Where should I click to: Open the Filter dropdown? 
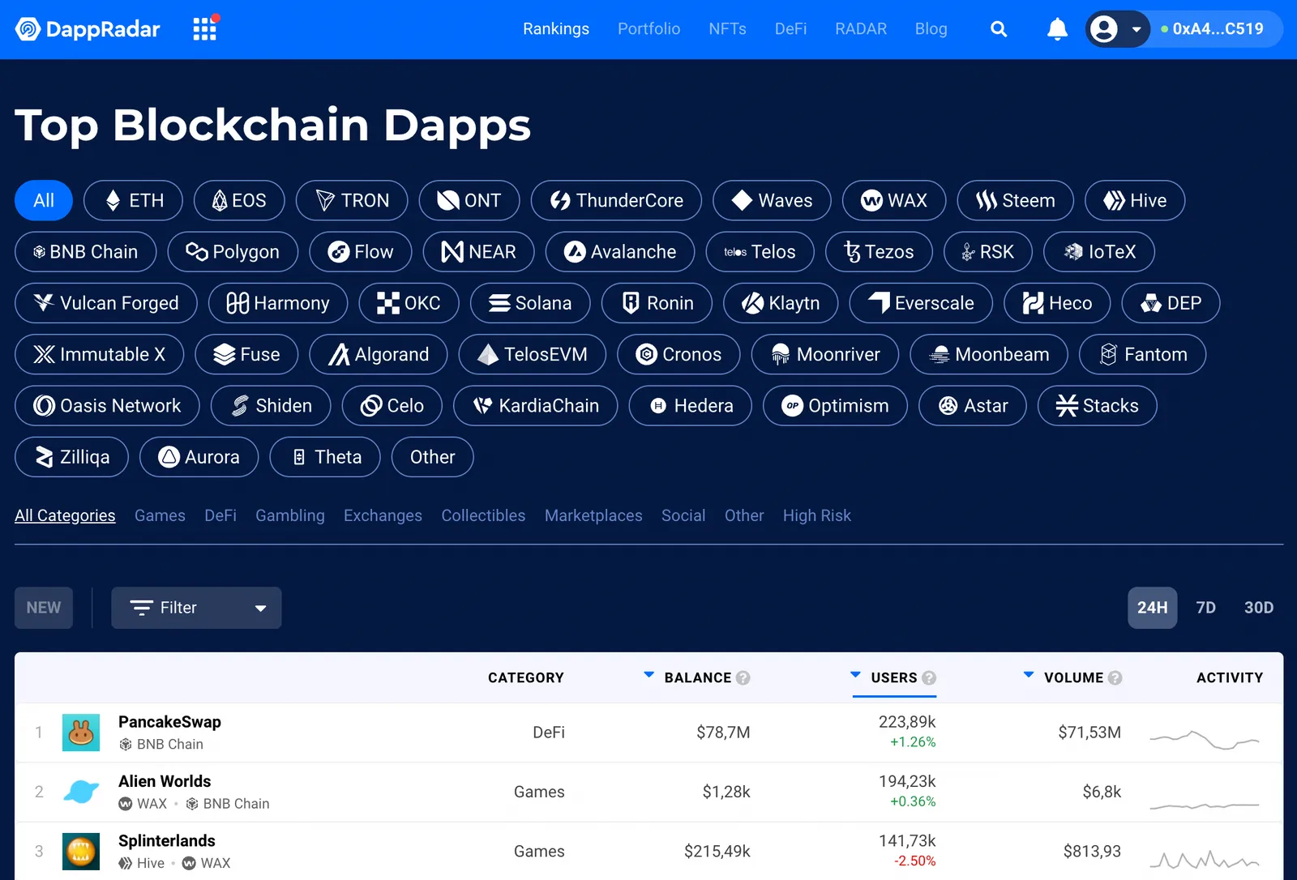(196, 608)
